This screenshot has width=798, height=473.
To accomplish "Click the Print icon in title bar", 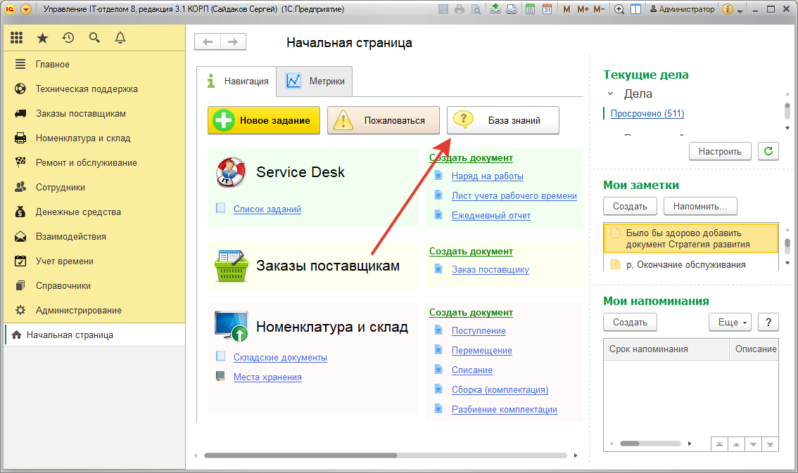I will pos(460,9).
